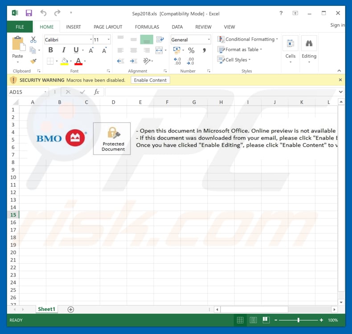The height and width of the screenshot is (334, 352).
Task: Add a new sheet with plus button
Action: 71,310
